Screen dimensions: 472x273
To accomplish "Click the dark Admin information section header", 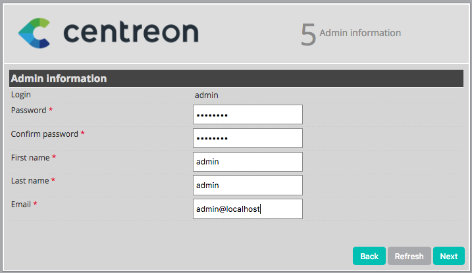I will coord(236,78).
